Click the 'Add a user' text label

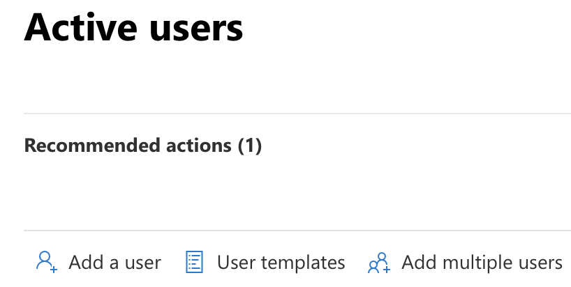coord(114,263)
